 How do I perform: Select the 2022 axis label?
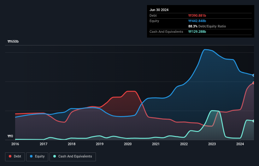coord(184,144)
